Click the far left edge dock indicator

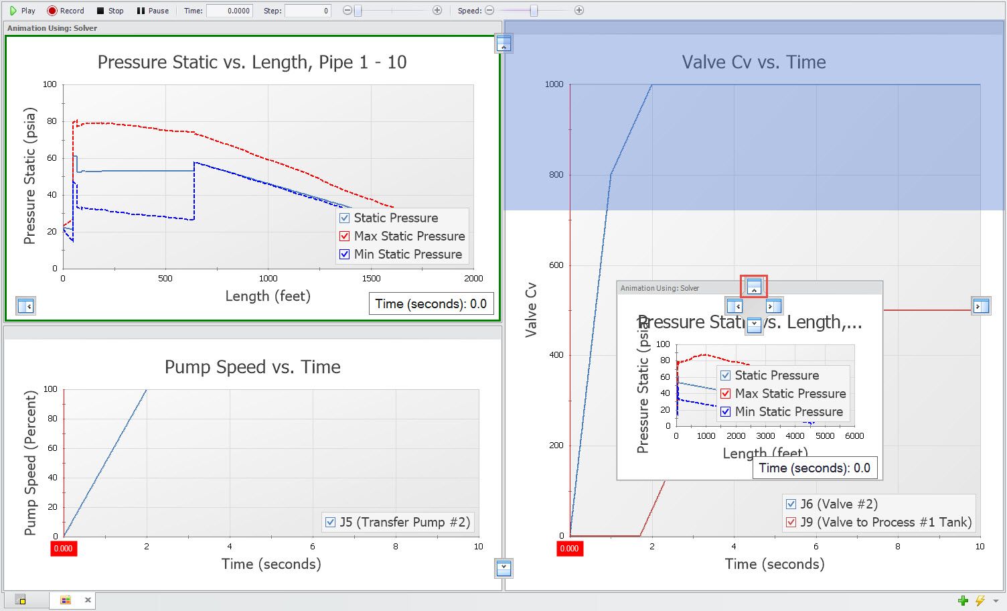point(25,306)
